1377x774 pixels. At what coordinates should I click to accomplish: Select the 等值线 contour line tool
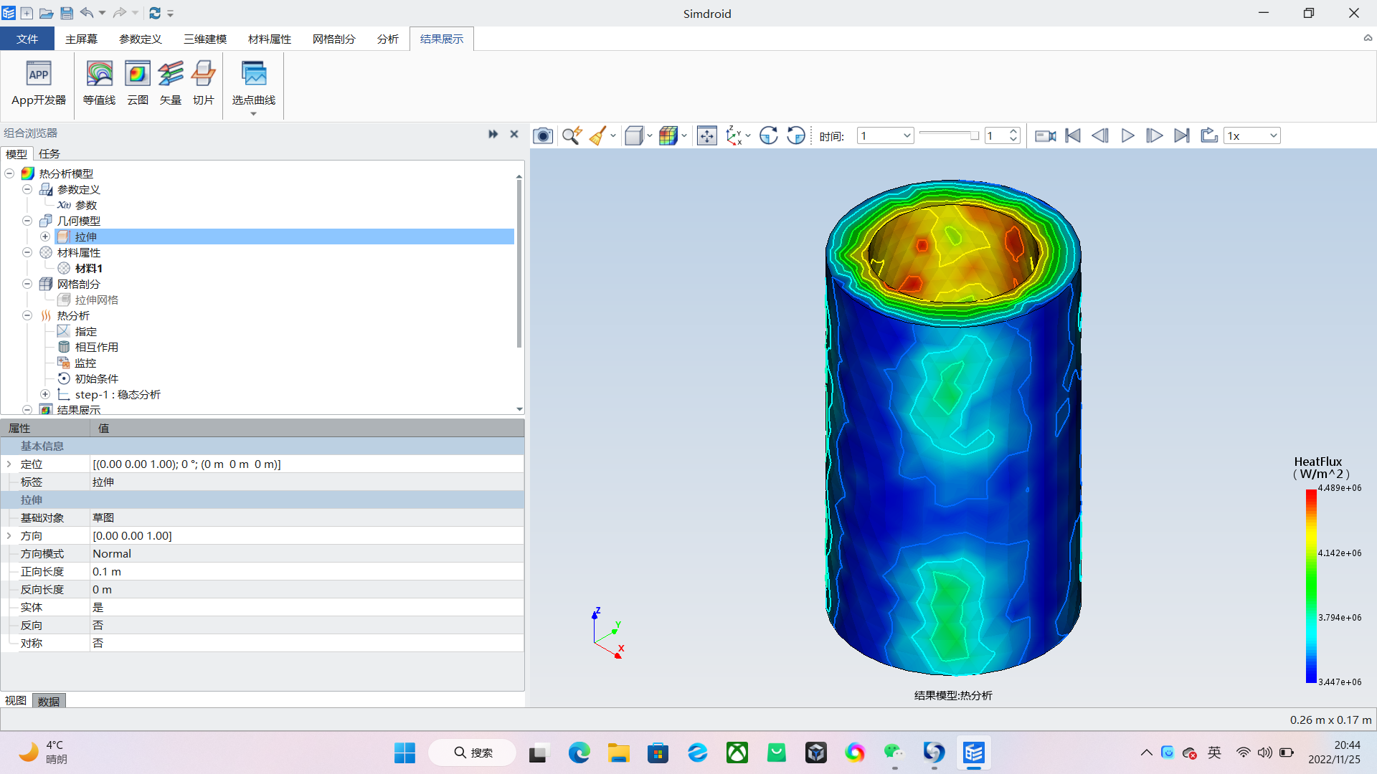[99, 83]
